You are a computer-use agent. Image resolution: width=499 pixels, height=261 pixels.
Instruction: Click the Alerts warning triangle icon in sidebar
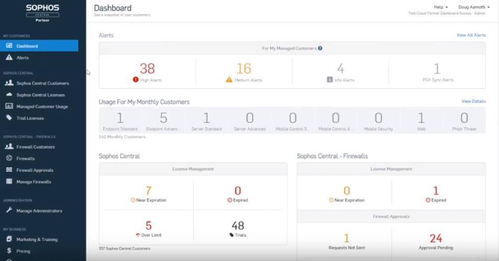[x=9, y=57]
